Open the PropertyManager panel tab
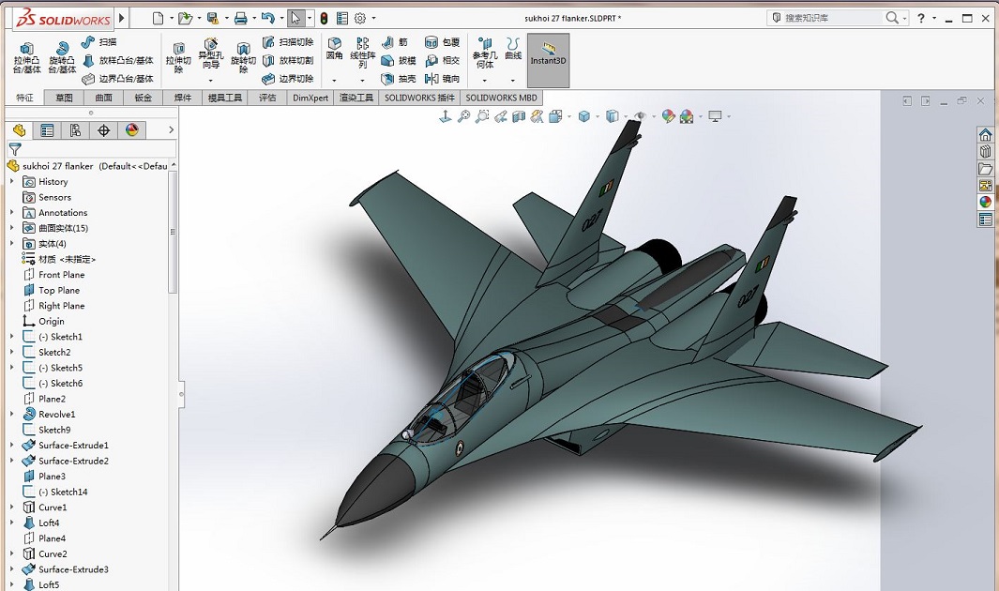The height and width of the screenshot is (591, 999). pyautogui.click(x=47, y=129)
